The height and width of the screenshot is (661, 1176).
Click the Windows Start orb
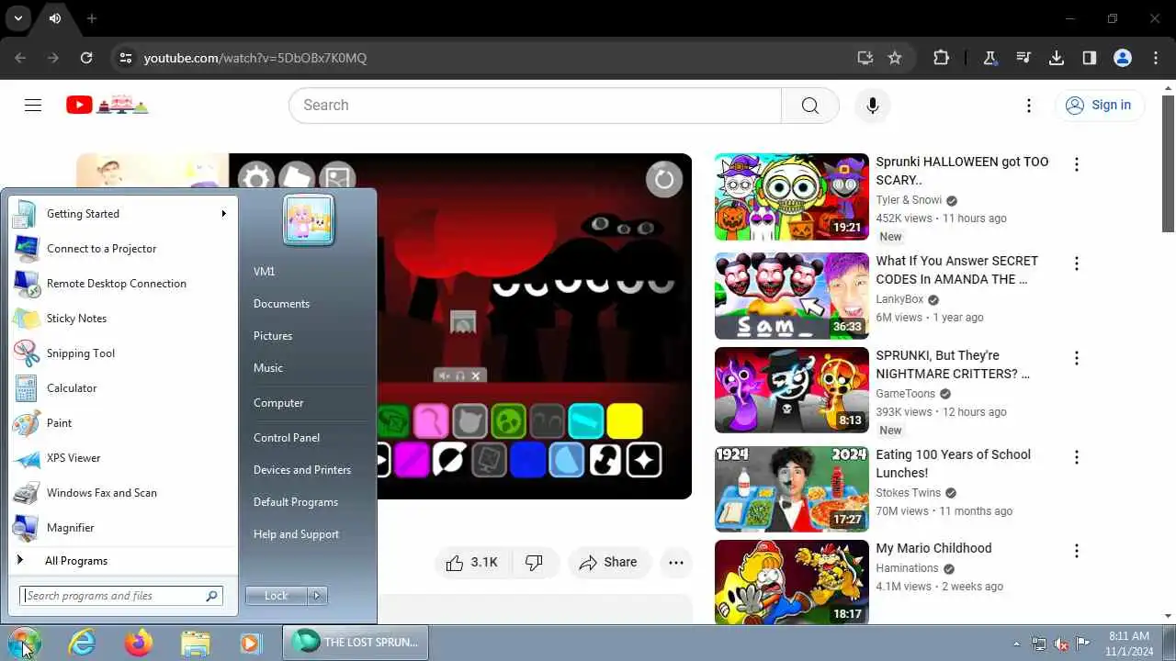24,643
